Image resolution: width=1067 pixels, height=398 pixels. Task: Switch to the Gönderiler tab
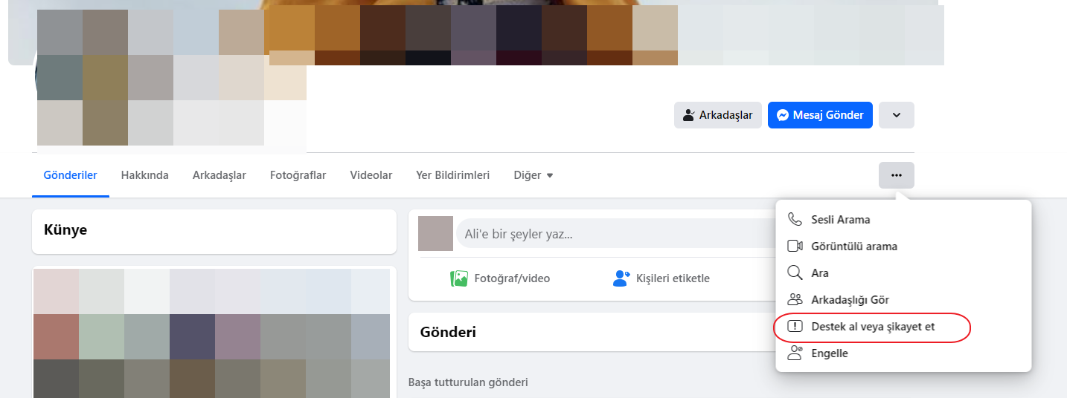(71, 176)
